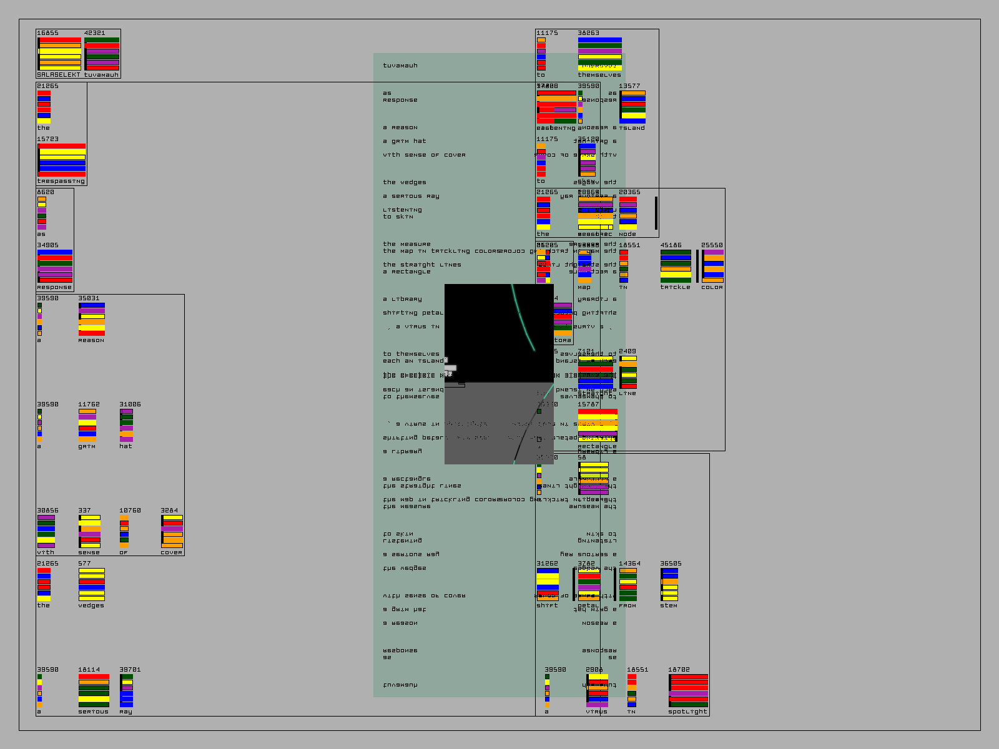
Task: Click the 'serious' color bar block
Action: (x=94, y=690)
